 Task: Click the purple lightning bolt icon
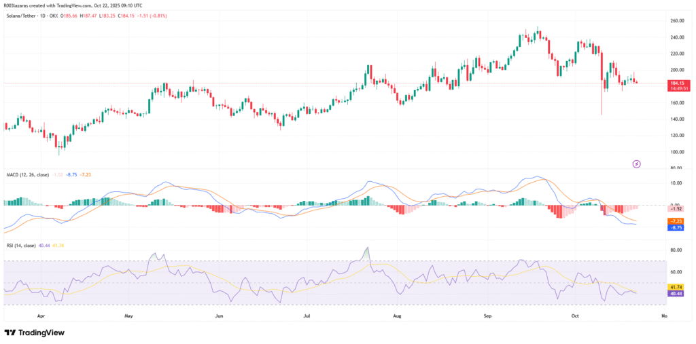pos(637,164)
